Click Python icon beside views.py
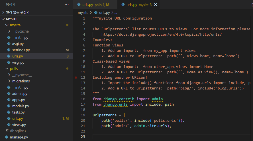Image resolution: width=253 pixels, height=141 pixels. point(9,125)
